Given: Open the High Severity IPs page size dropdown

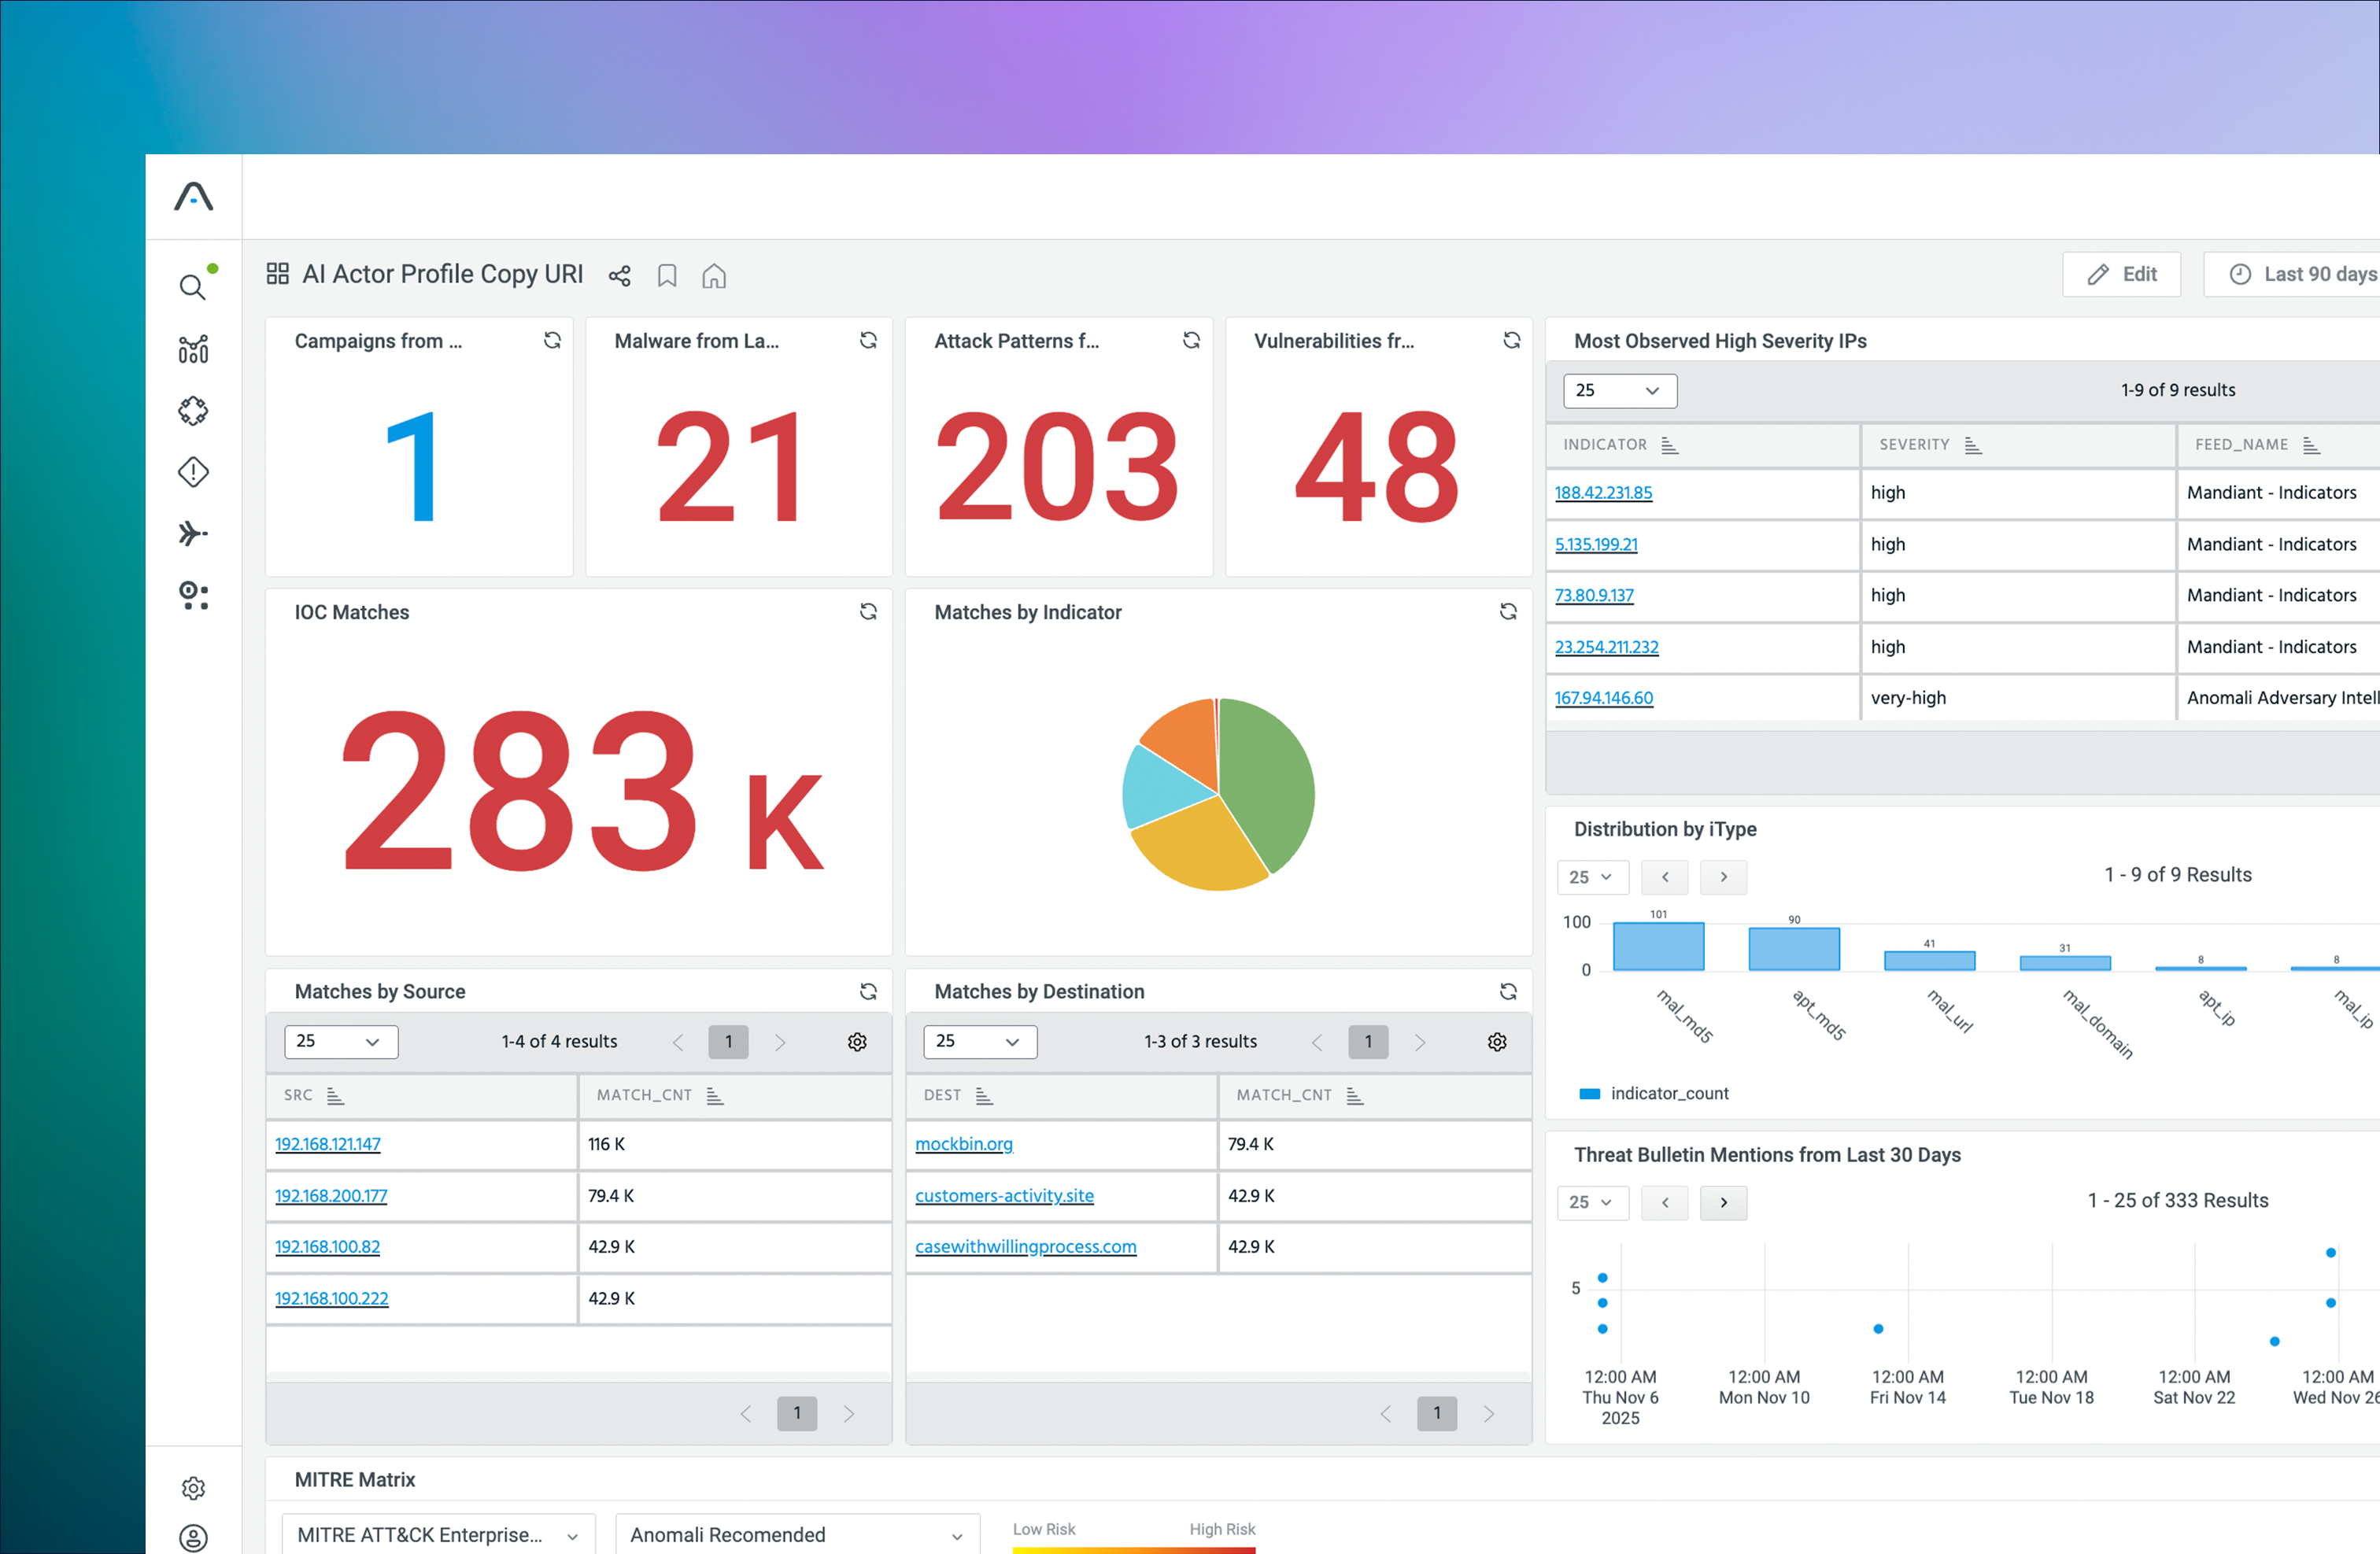Looking at the screenshot, I should (1619, 390).
